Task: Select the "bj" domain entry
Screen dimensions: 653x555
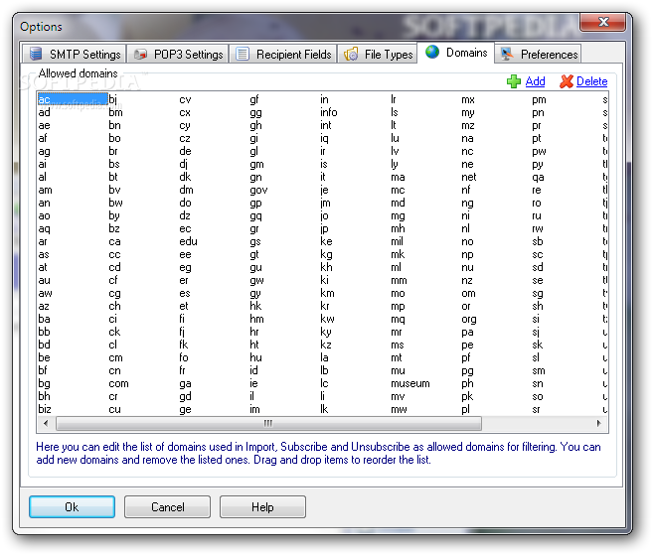Action: (113, 99)
